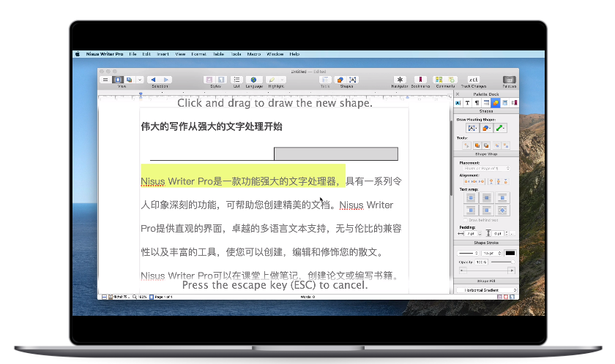Click the Track Changes toolbar icon
The image size is (615, 364).
click(474, 80)
